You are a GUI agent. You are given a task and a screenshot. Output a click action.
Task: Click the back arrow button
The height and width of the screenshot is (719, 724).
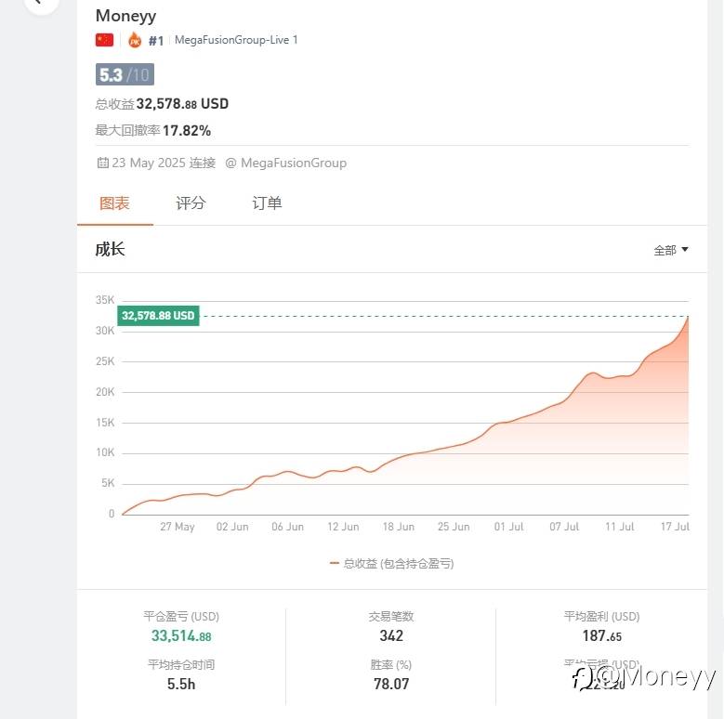(x=41, y=2)
